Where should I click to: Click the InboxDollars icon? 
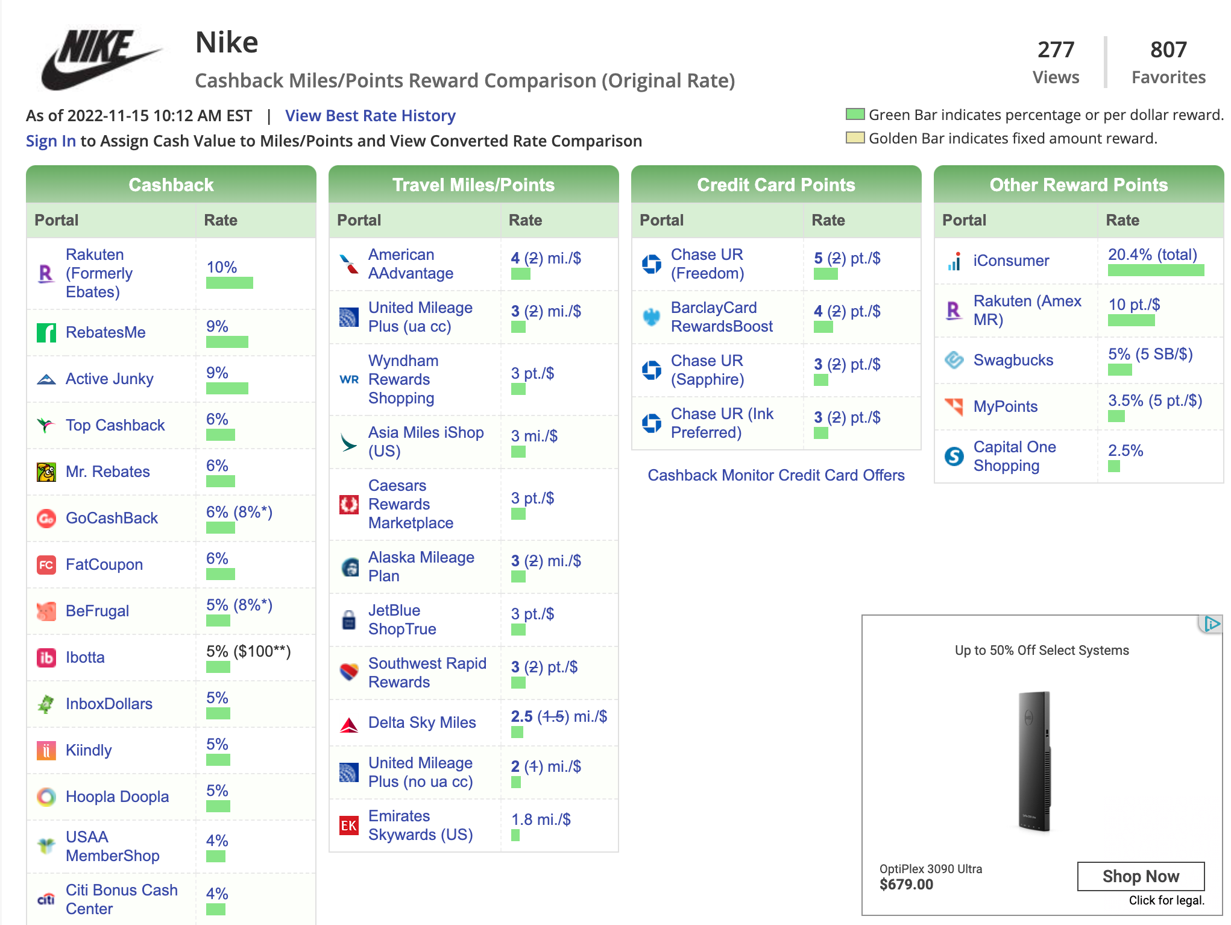(46, 704)
